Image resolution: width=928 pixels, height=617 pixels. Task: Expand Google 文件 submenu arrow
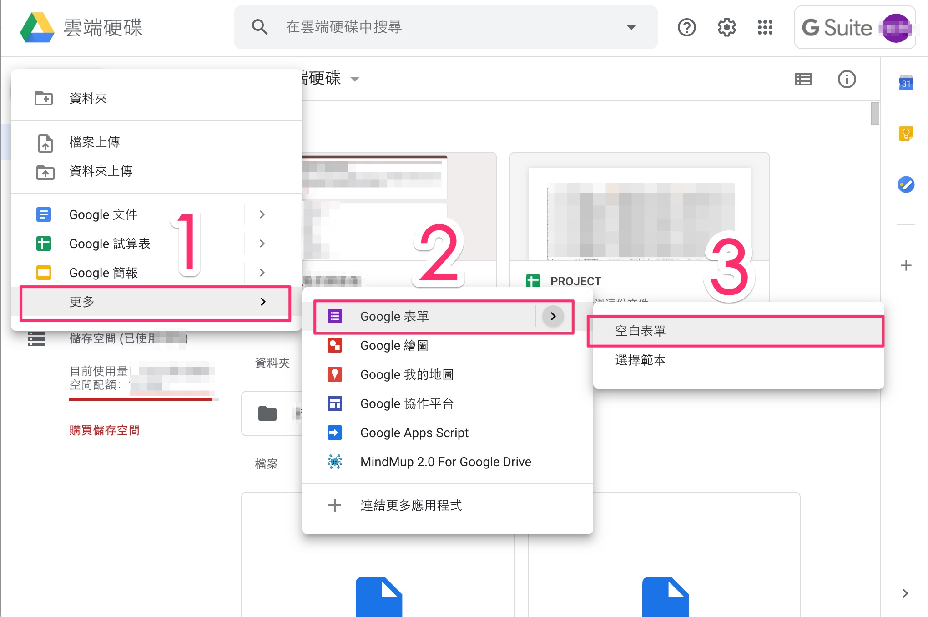(x=262, y=214)
